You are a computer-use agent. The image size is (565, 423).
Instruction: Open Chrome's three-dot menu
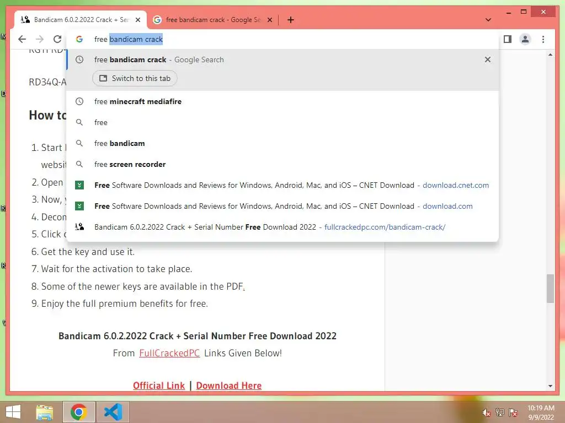click(543, 39)
